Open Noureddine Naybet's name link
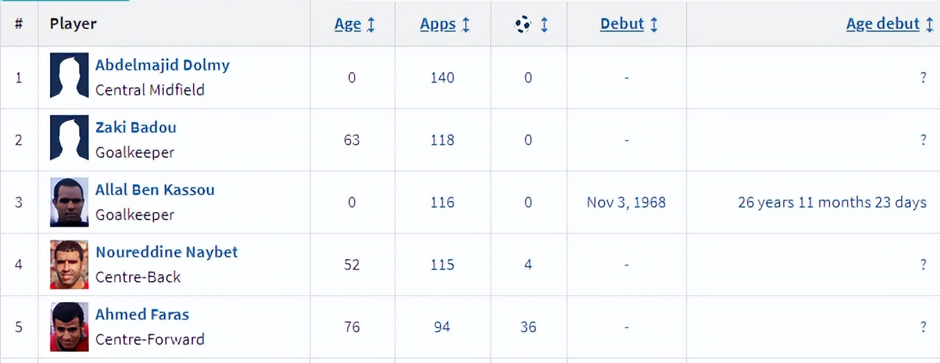This screenshot has height=363, width=940. coord(167,252)
